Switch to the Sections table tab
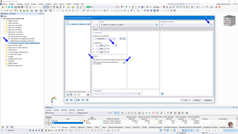Viewport: 238px width, 134px height. point(73,127)
